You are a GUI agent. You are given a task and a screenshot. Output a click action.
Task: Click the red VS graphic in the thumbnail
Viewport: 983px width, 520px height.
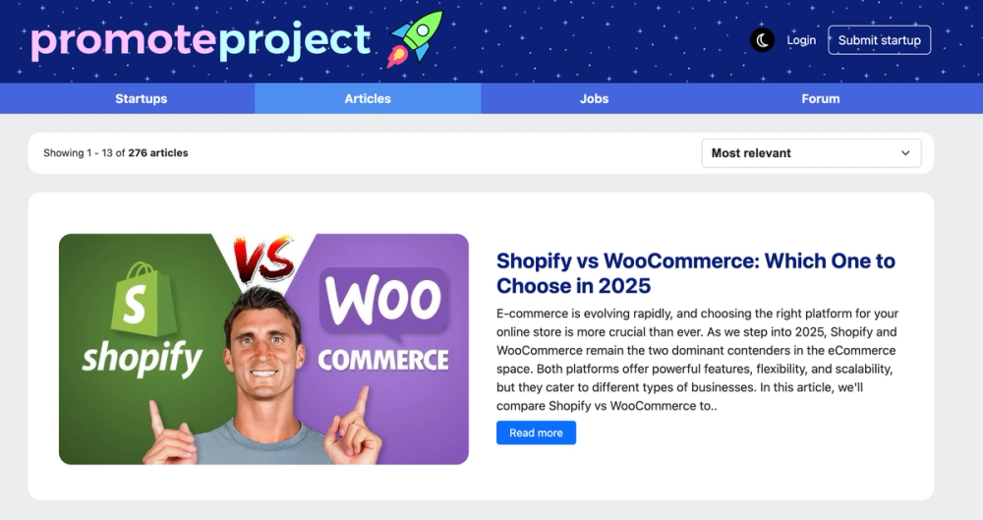click(x=263, y=259)
